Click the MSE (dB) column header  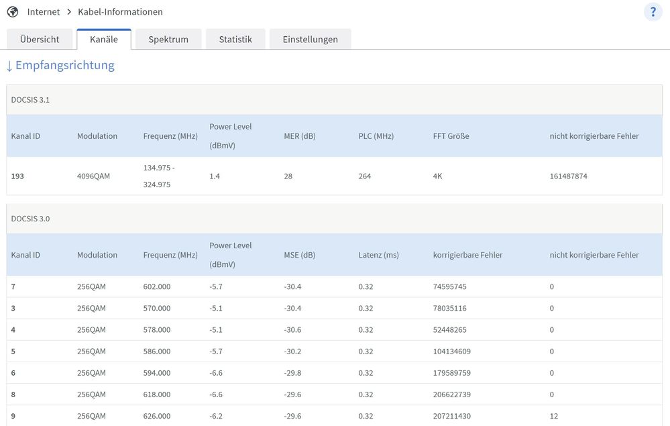pos(300,255)
